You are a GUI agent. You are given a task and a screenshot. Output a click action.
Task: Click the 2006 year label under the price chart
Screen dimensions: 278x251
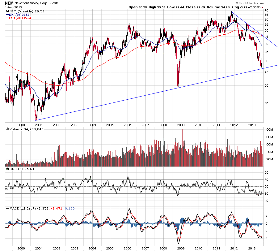[127, 125]
